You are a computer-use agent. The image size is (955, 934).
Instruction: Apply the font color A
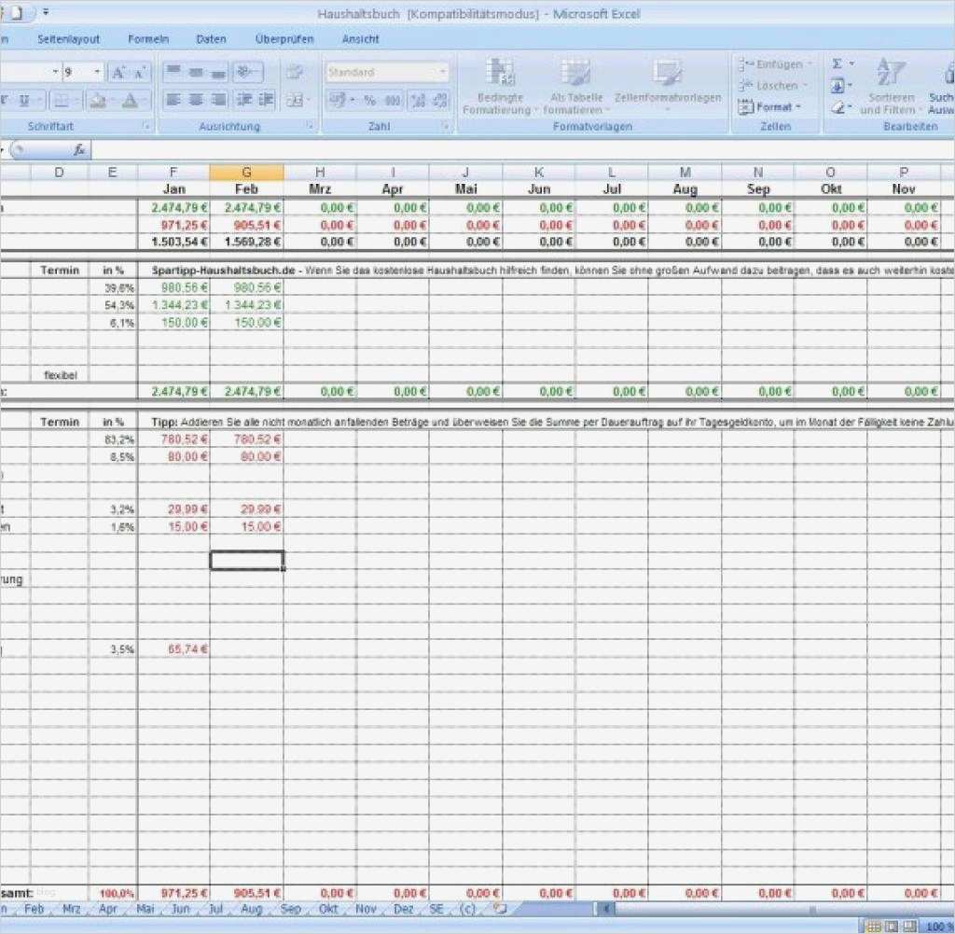point(130,101)
